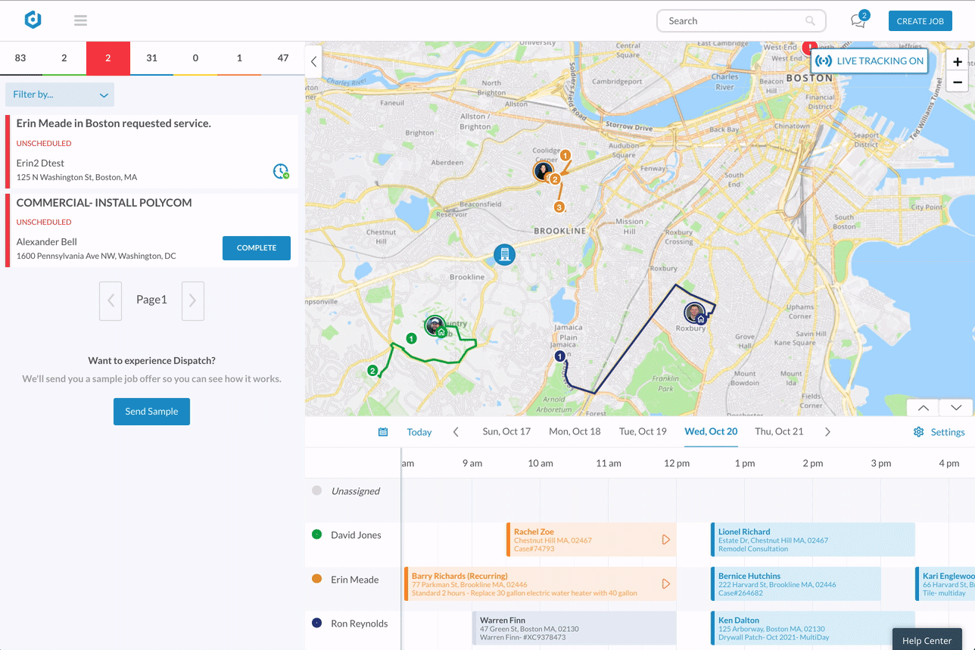Click play arrow on Barry Richards job
Screen dimensions: 975x650
pyautogui.click(x=666, y=584)
